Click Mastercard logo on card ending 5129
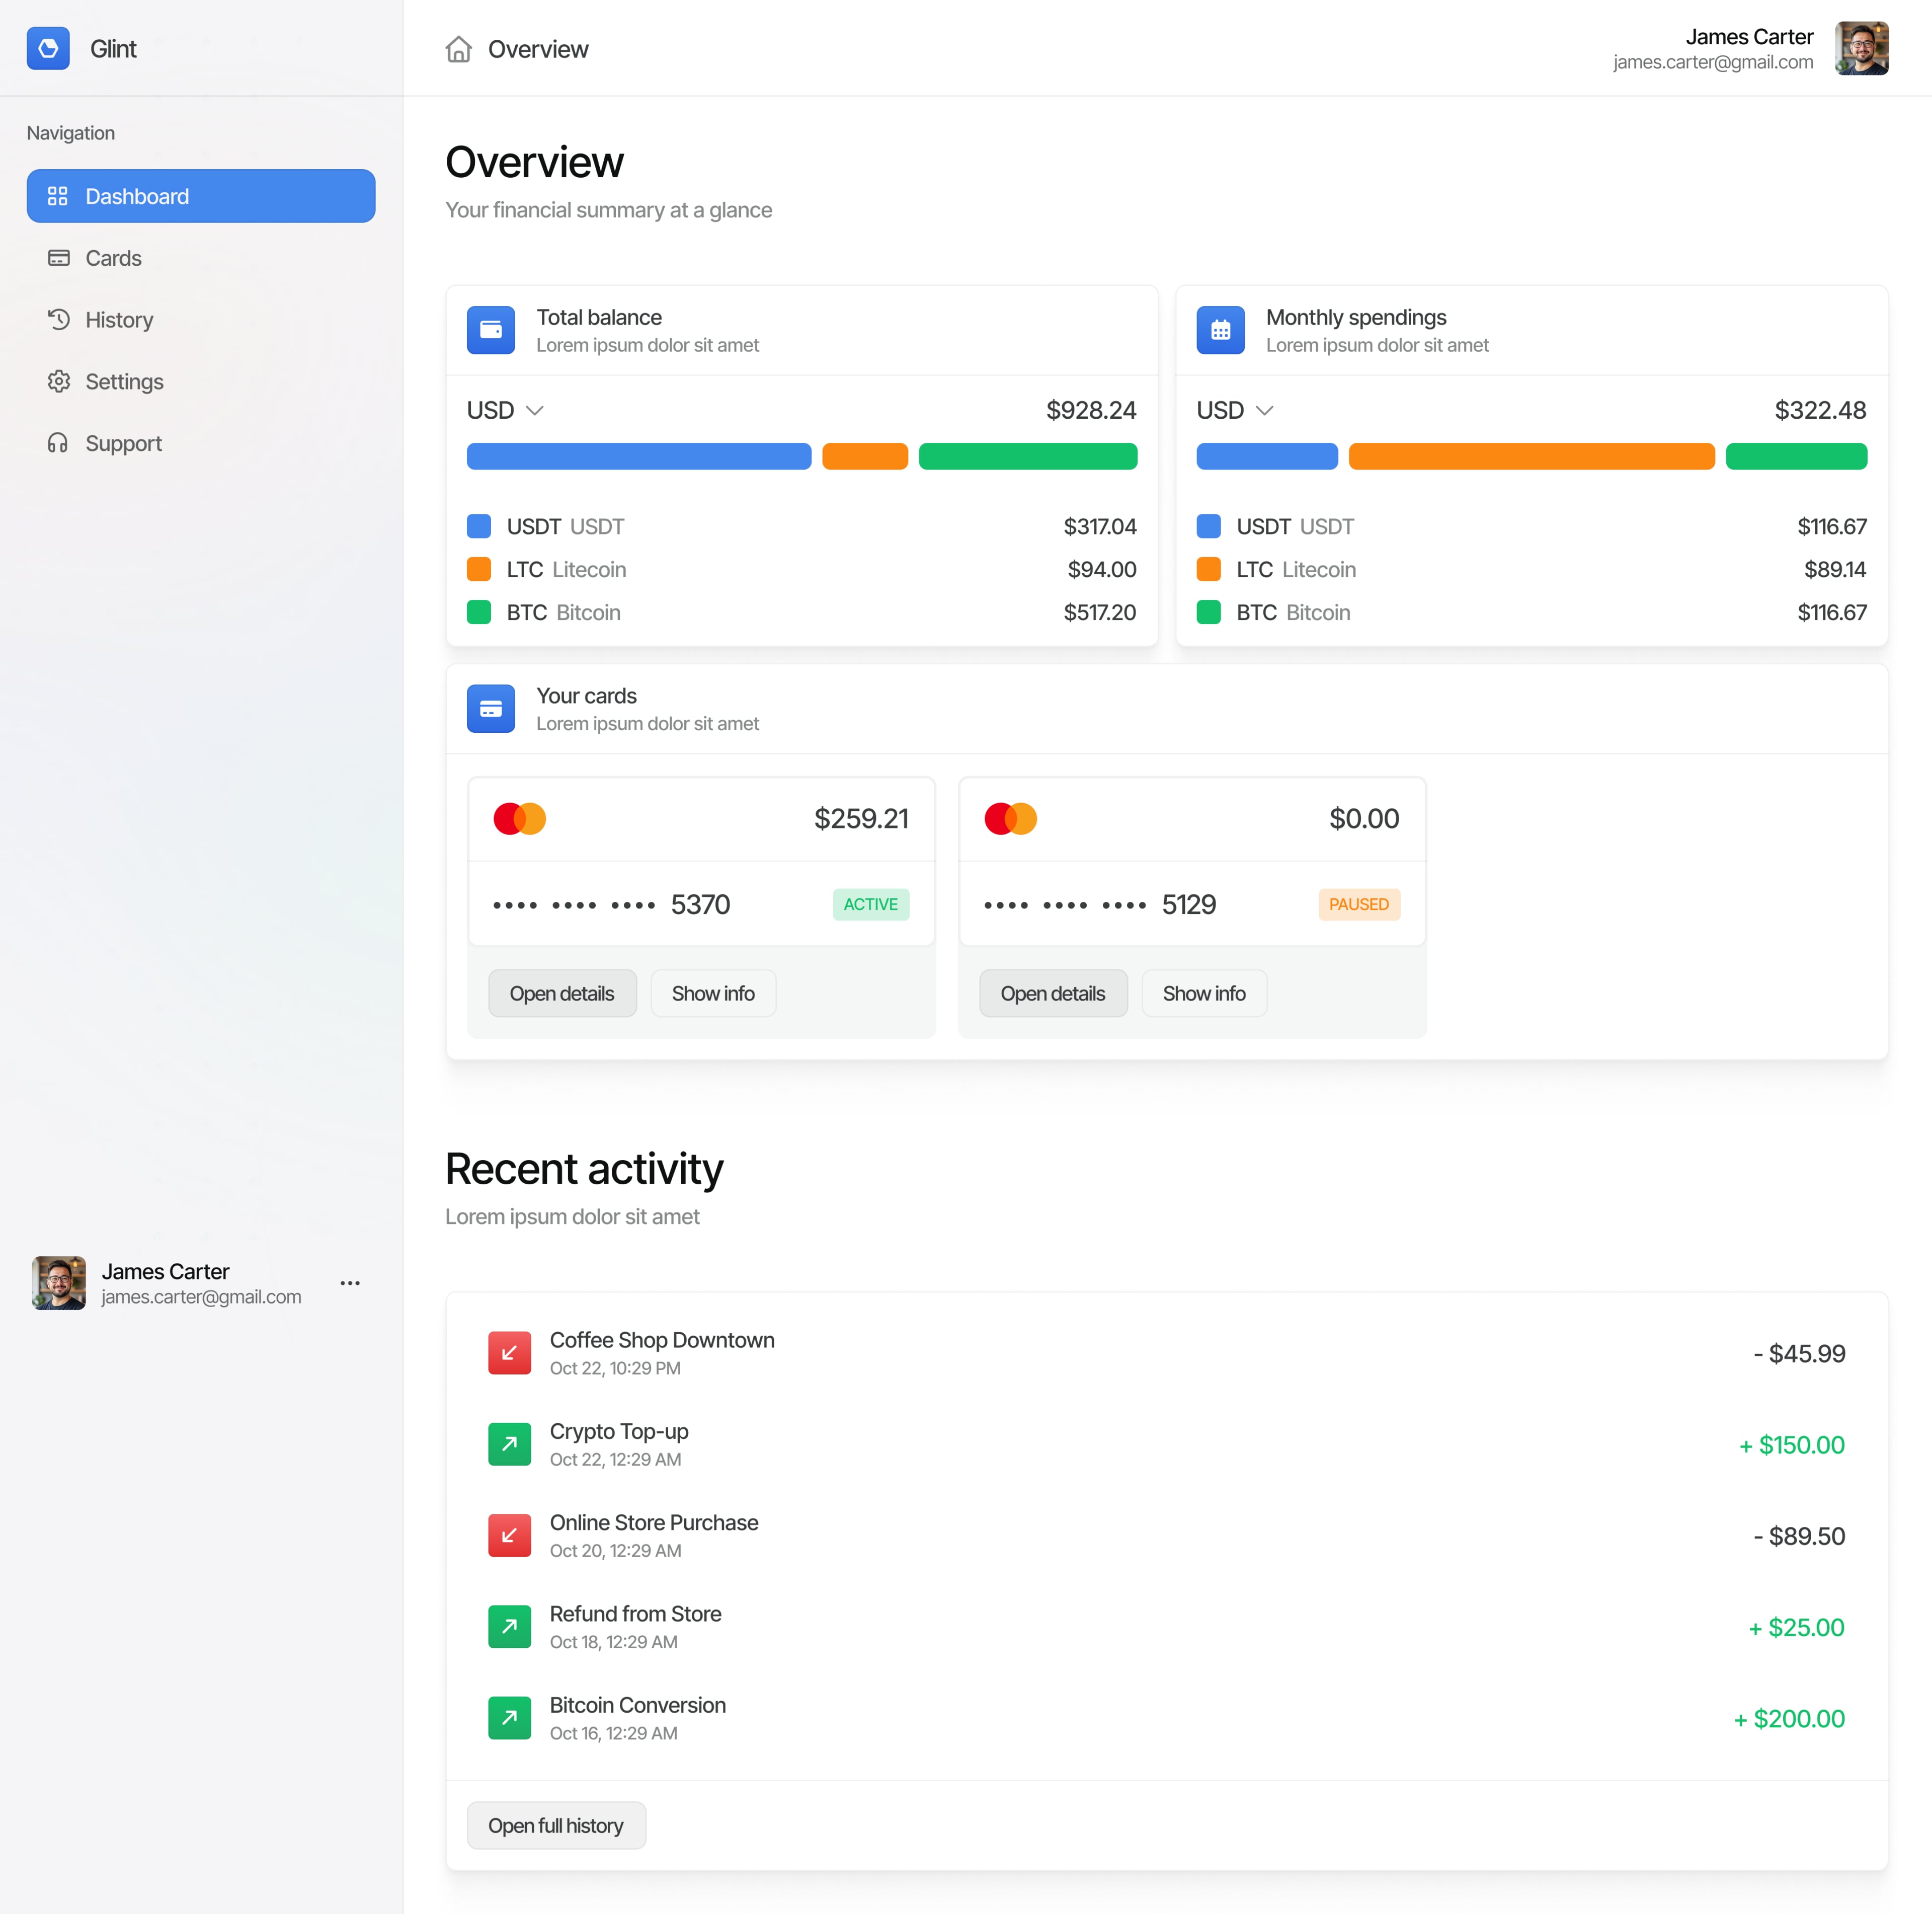1932x1914 pixels. (x=1010, y=818)
